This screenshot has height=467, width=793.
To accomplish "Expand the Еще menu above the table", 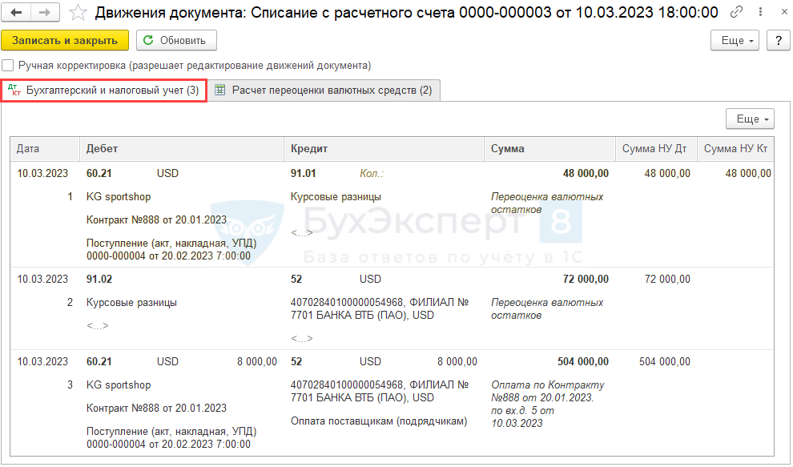I will point(749,119).
